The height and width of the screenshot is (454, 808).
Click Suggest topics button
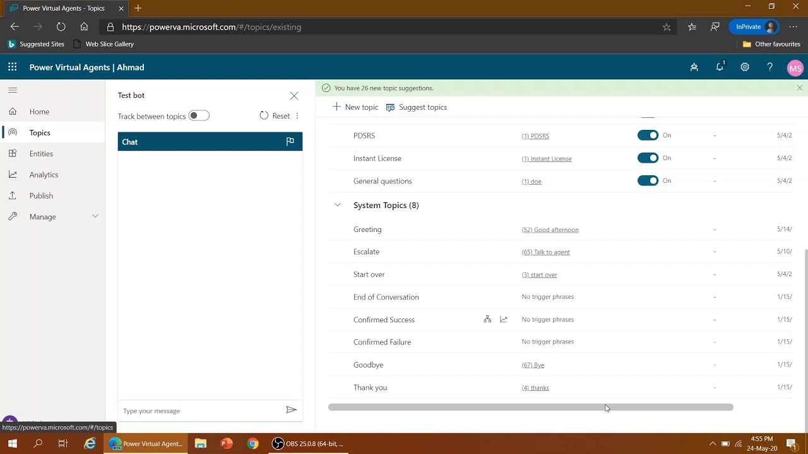(417, 107)
